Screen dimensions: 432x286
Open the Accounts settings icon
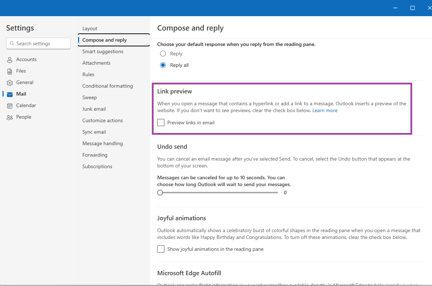click(9, 59)
